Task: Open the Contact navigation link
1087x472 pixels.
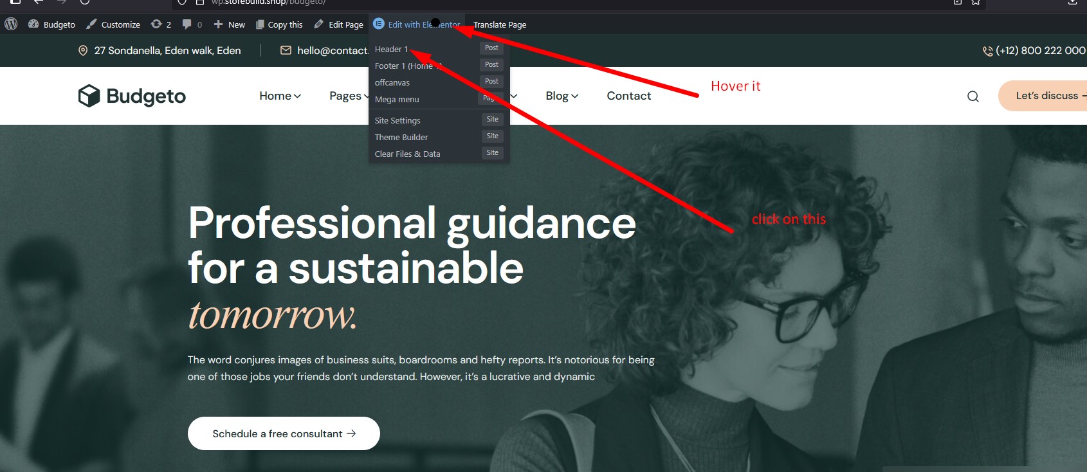Action: (x=628, y=96)
